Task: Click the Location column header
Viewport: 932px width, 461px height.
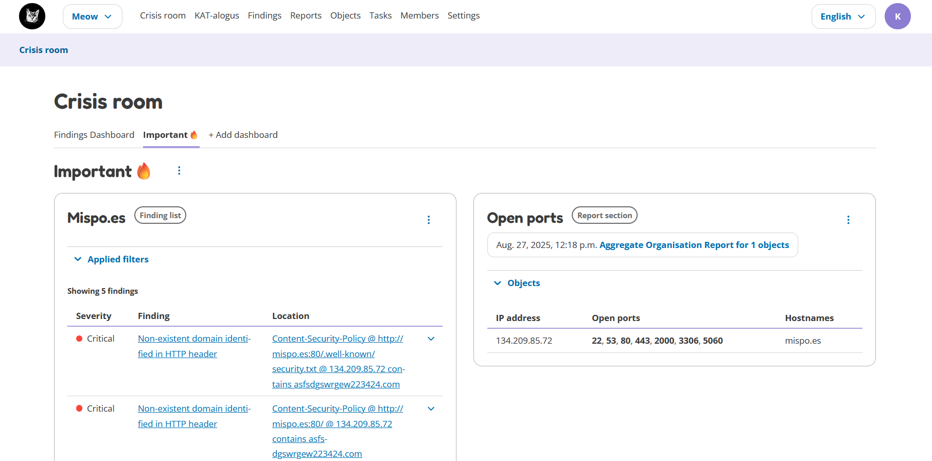Action: [291, 316]
